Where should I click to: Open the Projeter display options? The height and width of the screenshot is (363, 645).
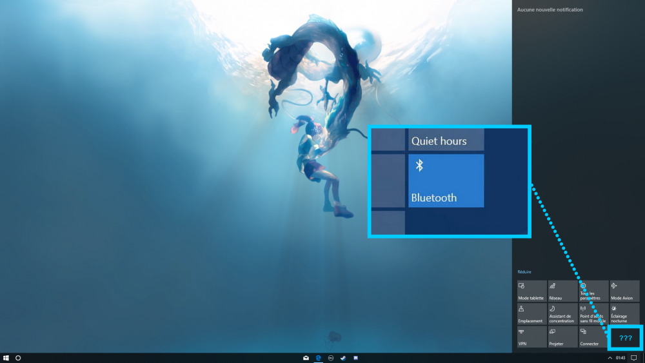coord(562,337)
